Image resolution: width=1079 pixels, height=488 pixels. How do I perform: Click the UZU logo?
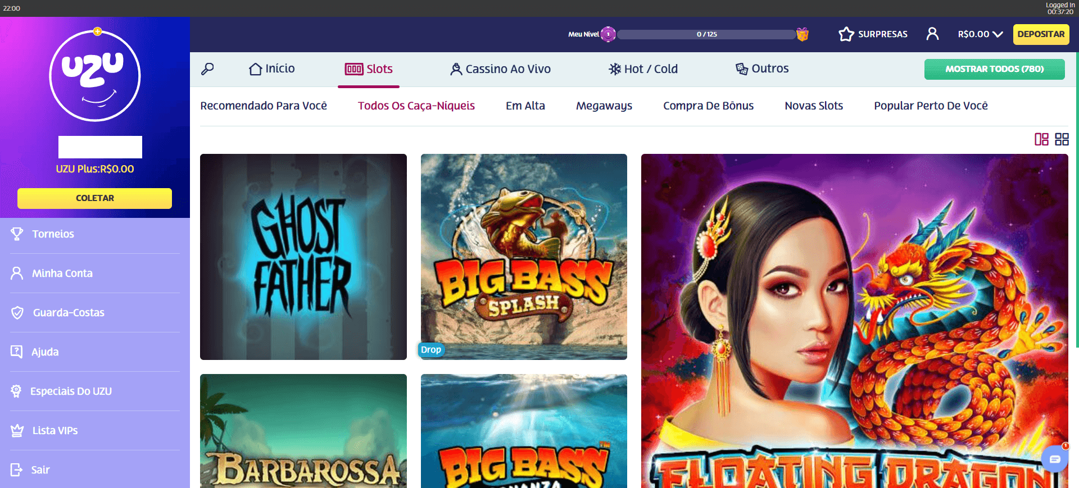95,76
